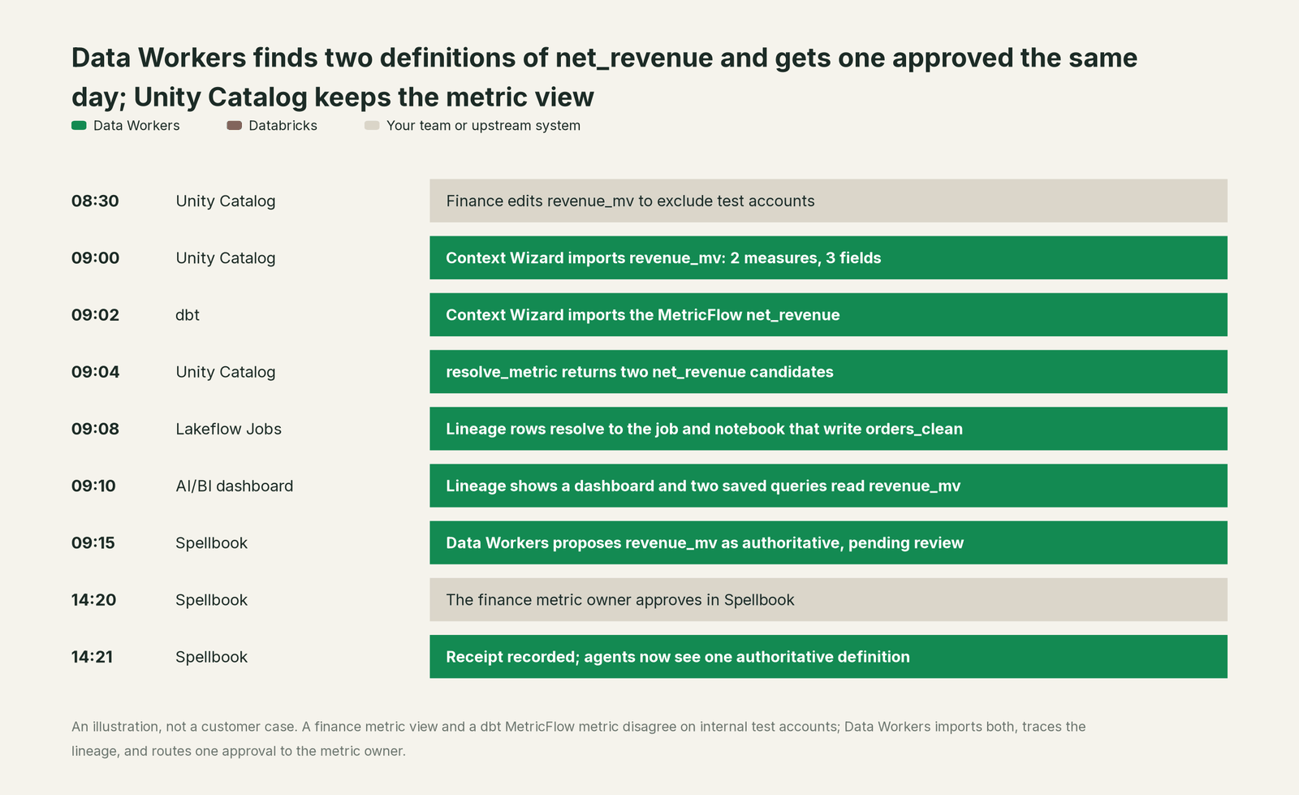Select the Finance edits revenue_mv bar
Viewport: 1299px width, 795px height.
pyautogui.click(x=828, y=201)
